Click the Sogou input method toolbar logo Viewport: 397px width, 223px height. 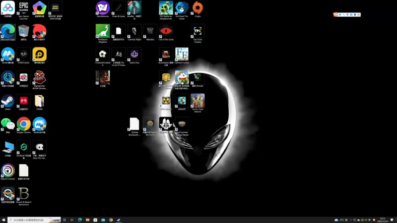coord(335,15)
